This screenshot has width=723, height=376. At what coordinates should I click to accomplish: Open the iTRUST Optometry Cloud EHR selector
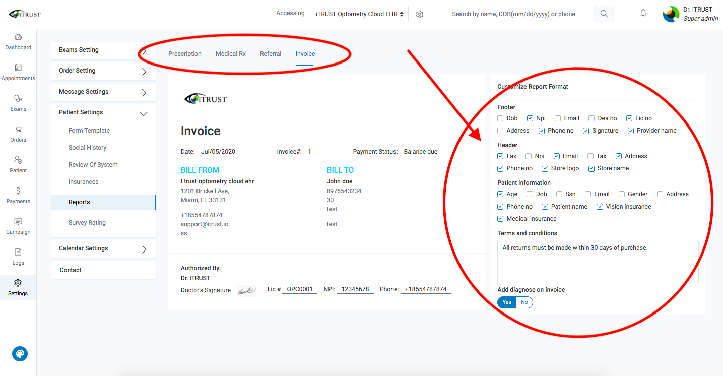359,14
